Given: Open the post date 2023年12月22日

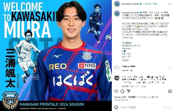Looking at the screenshot, I should tap(121, 100).
